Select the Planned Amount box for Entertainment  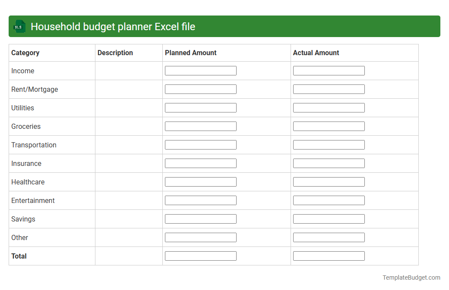point(200,200)
